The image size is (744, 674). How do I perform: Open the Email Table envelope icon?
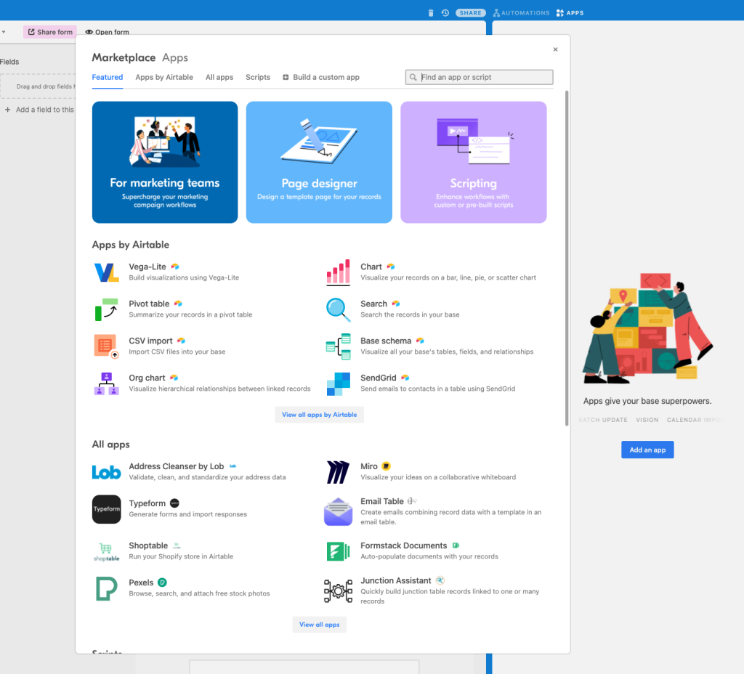pyautogui.click(x=339, y=512)
